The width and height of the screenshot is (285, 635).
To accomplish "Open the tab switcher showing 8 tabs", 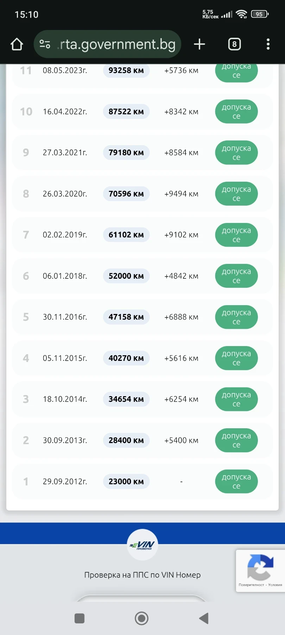I will (x=234, y=44).
